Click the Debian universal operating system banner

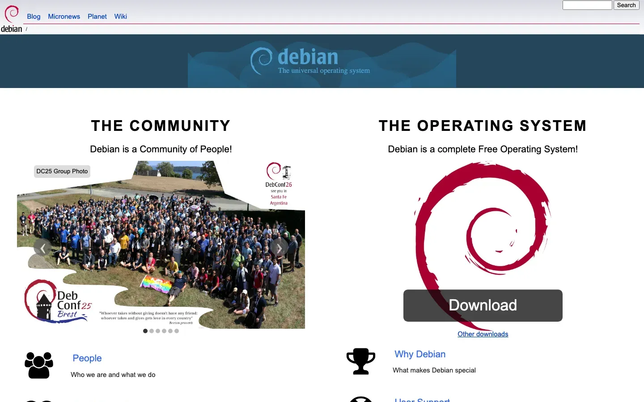click(322, 61)
